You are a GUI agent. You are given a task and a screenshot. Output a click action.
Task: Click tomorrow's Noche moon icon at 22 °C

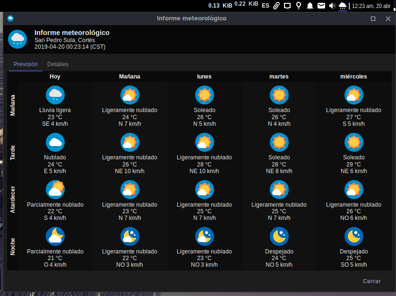[x=130, y=236]
